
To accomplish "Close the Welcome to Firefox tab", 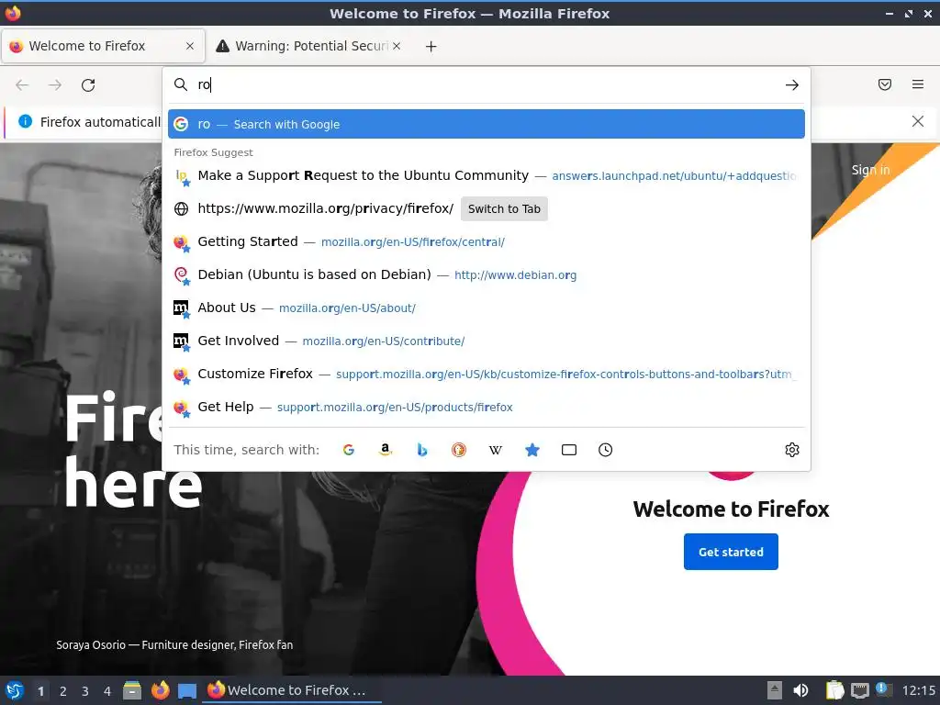I will coord(190,46).
